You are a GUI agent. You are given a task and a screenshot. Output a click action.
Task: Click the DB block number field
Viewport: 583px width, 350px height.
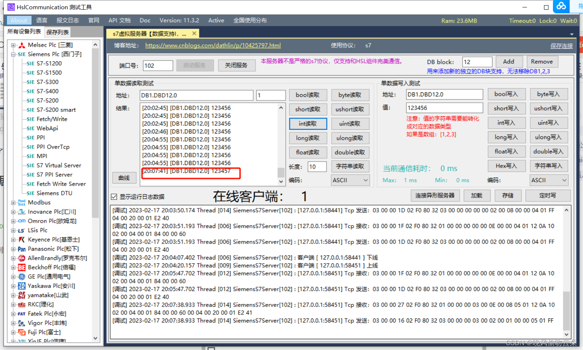(x=477, y=62)
